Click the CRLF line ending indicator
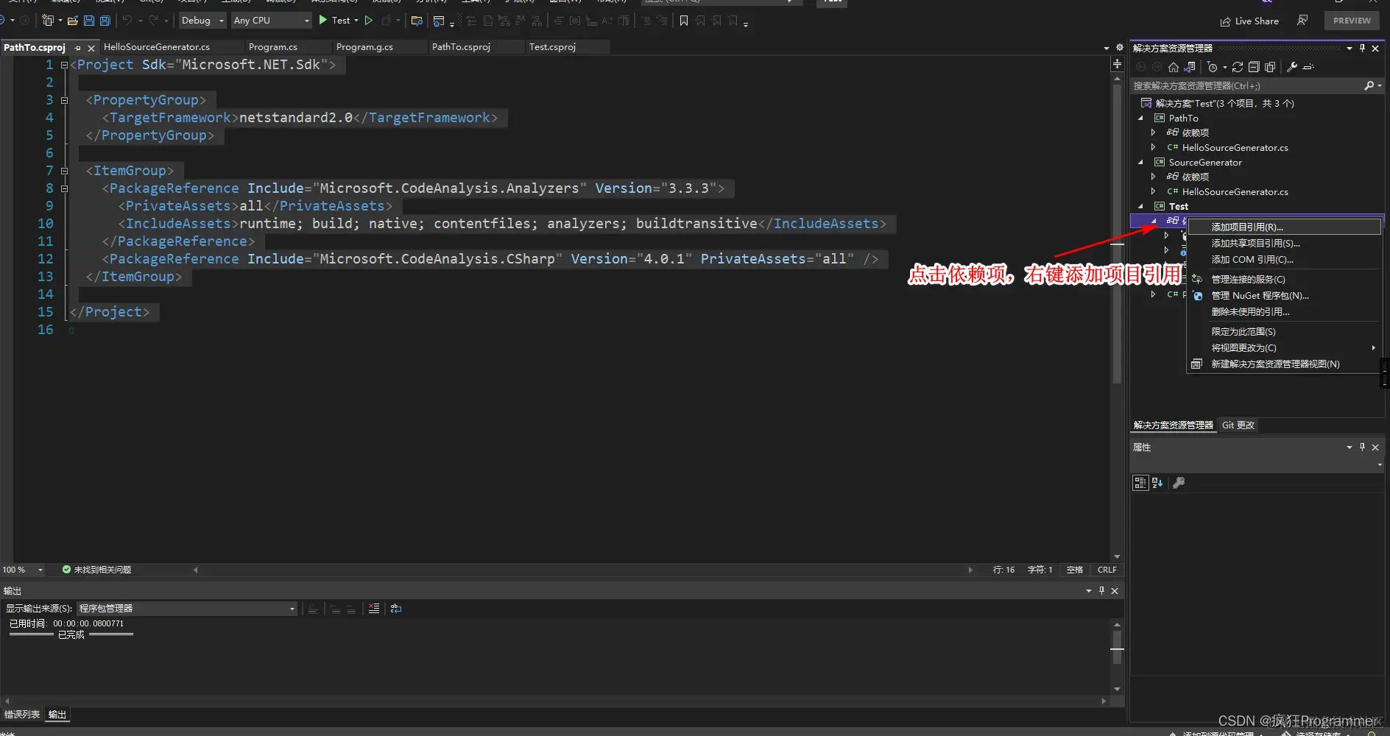The width and height of the screenshot is (1390, 736). (x=1107, y=570)
